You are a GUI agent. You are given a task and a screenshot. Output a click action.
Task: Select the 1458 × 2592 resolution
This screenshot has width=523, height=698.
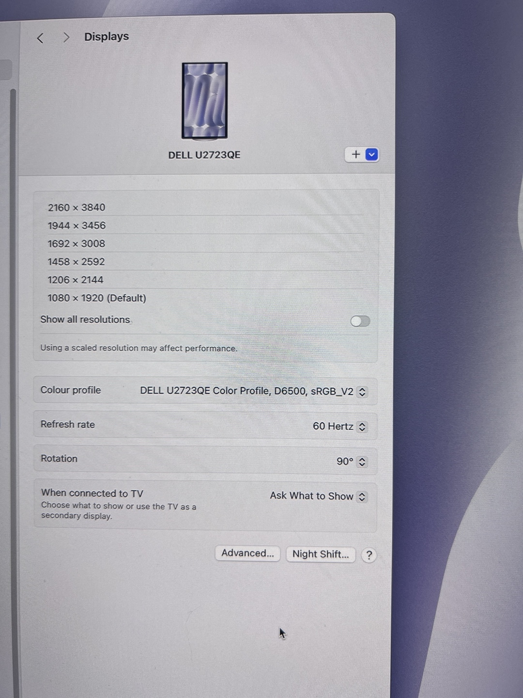pyautogui.click(x=205, y=262)
